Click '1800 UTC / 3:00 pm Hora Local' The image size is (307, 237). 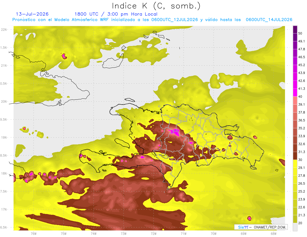pyautogui.click(x=116, y=14)
